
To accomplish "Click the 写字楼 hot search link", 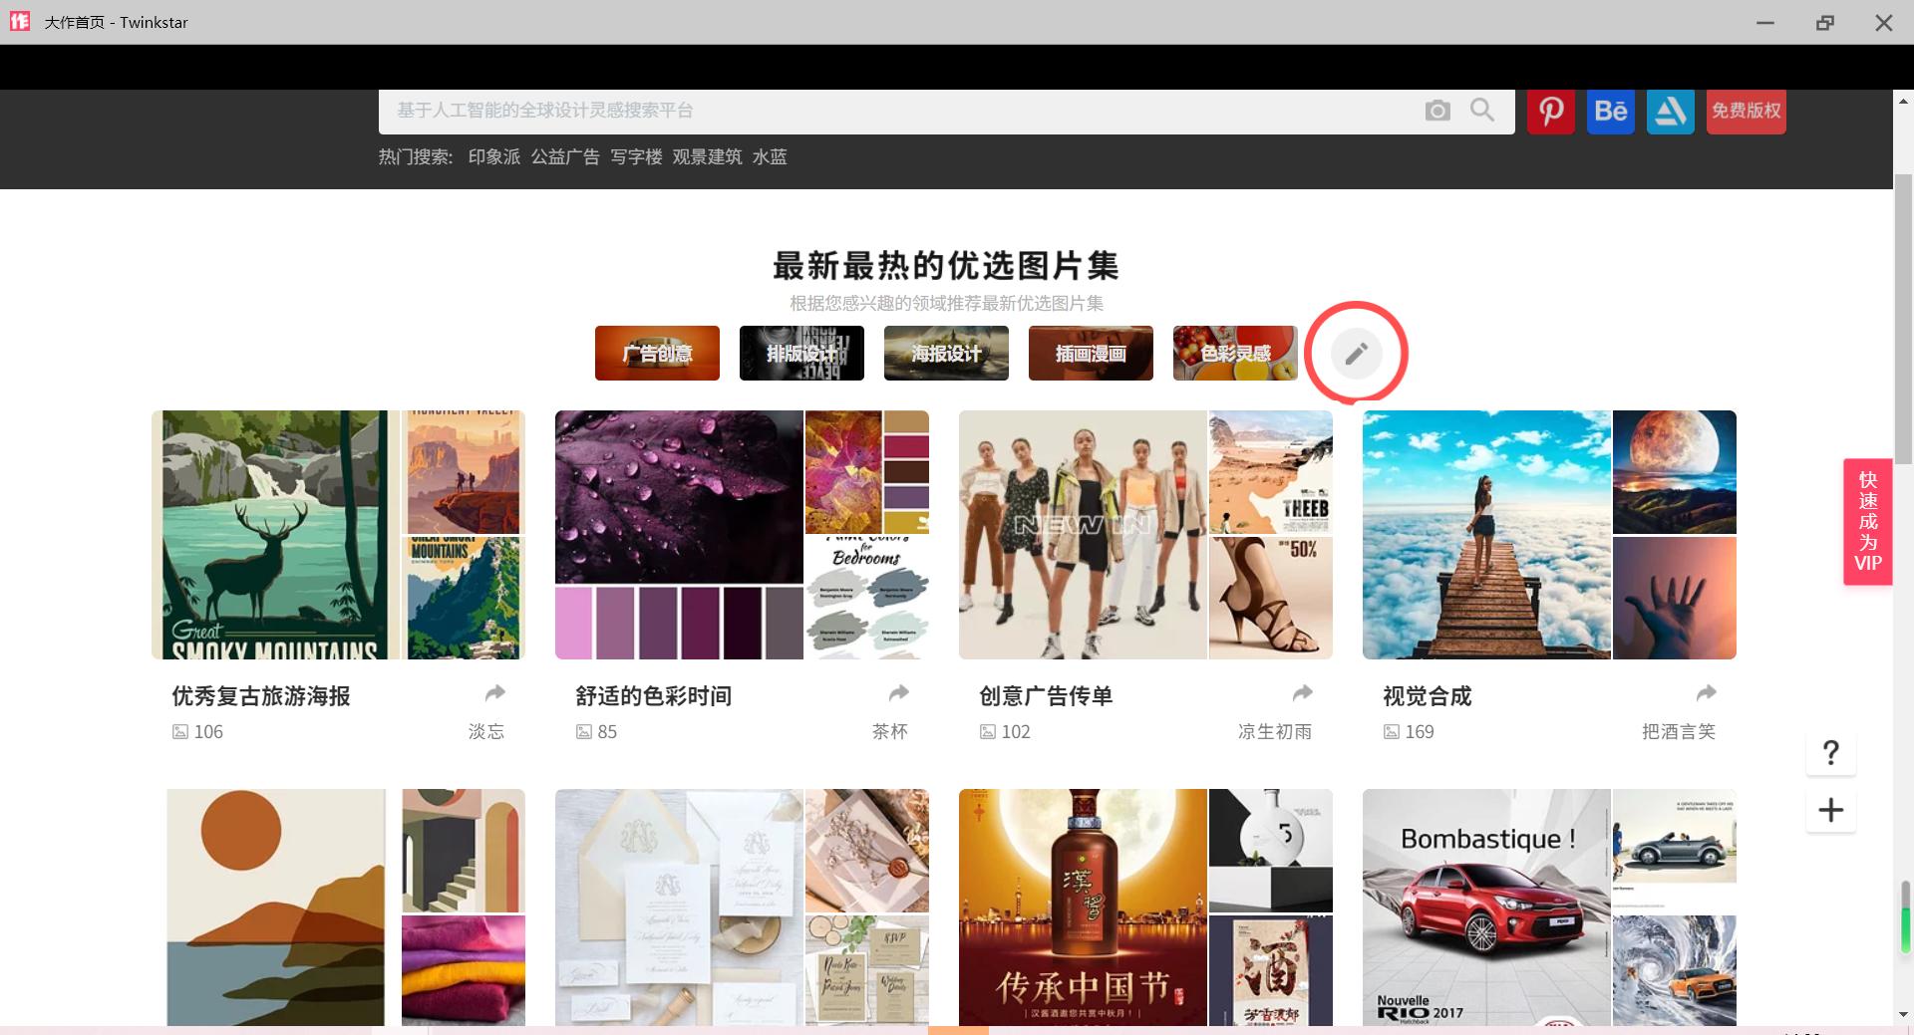I will click(x=636, y=157).
